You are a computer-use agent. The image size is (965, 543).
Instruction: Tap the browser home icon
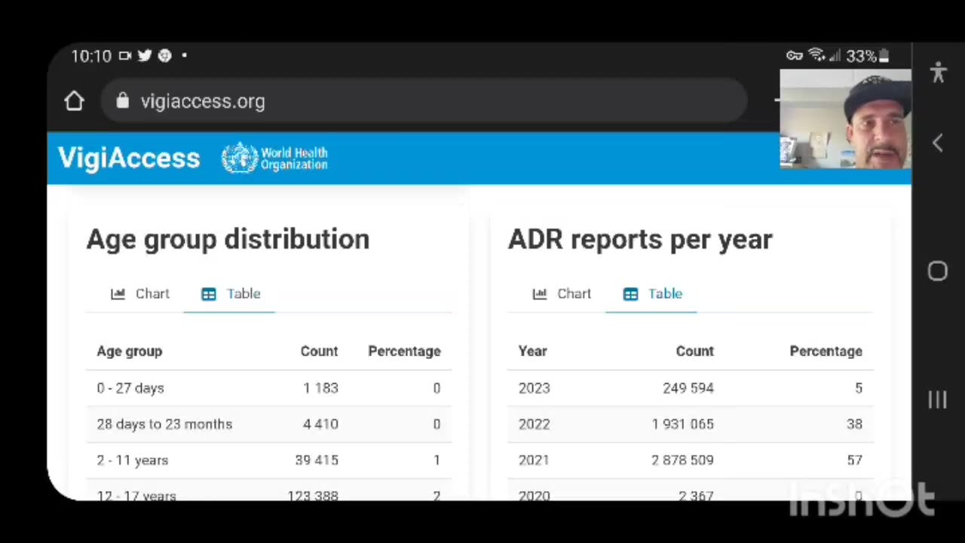tap(74, 101)
